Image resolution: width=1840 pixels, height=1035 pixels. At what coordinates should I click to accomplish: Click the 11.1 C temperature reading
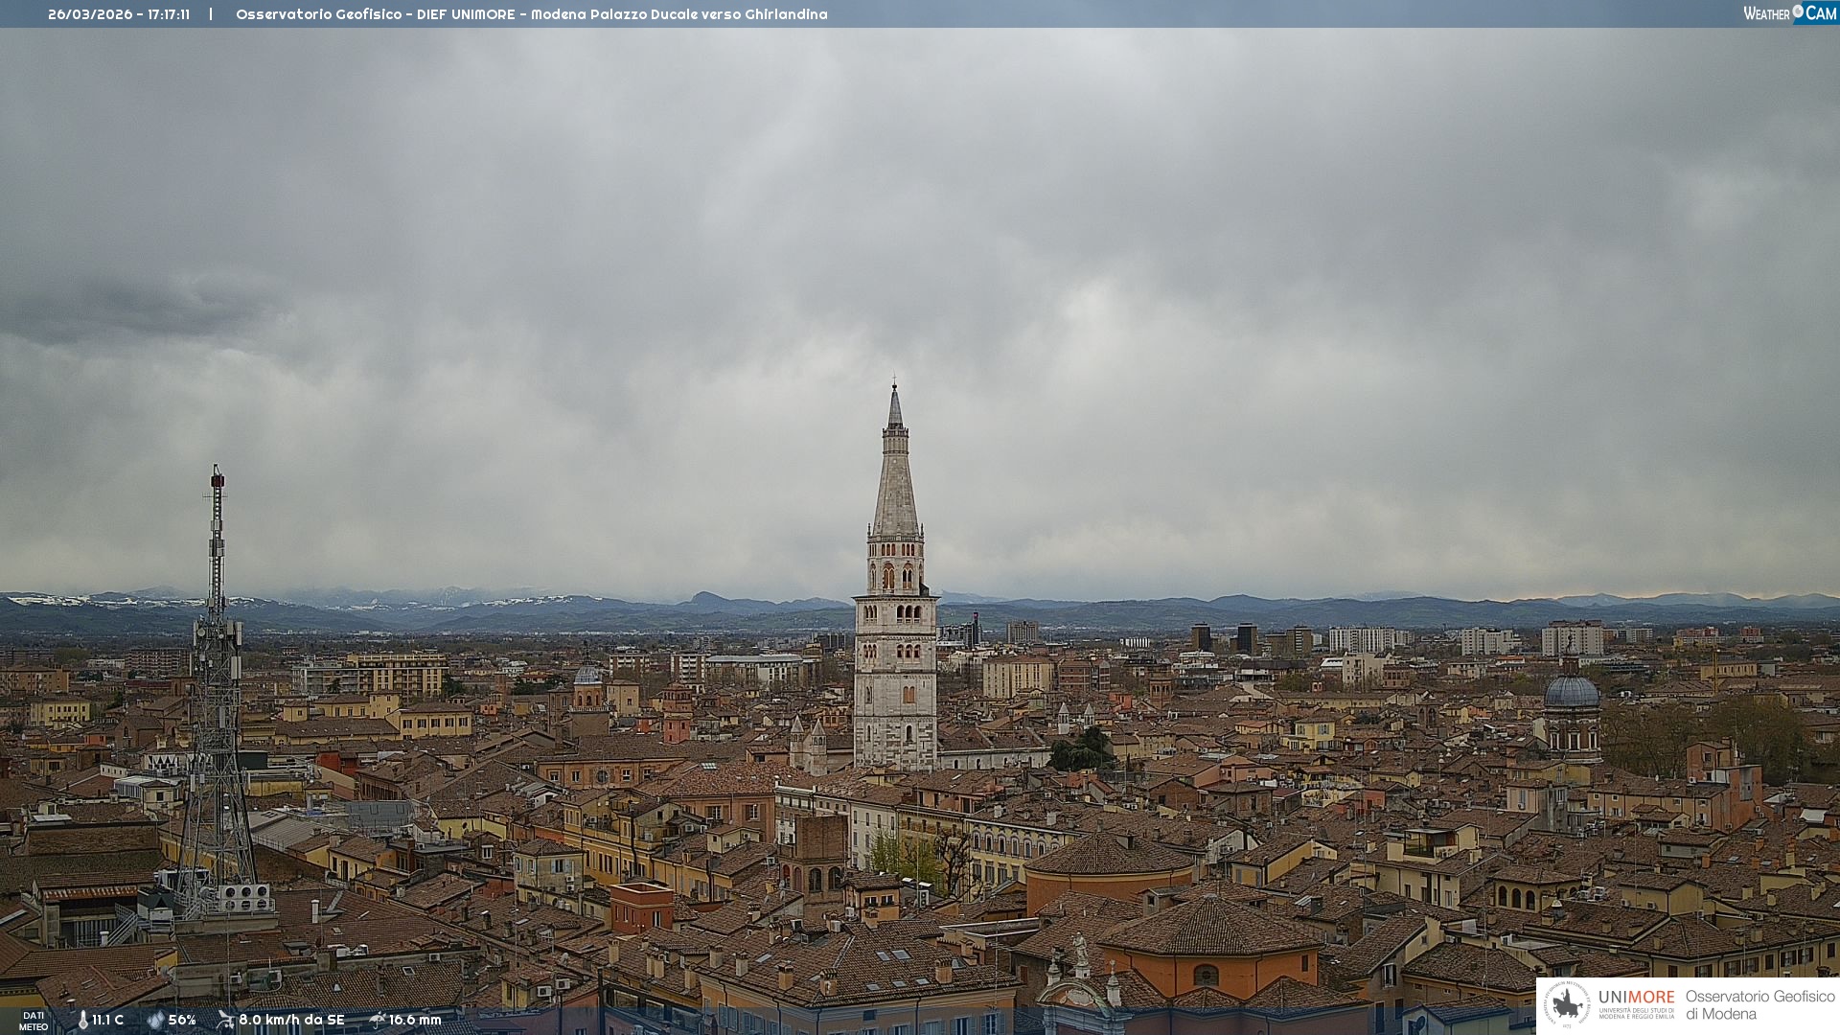107,1020
